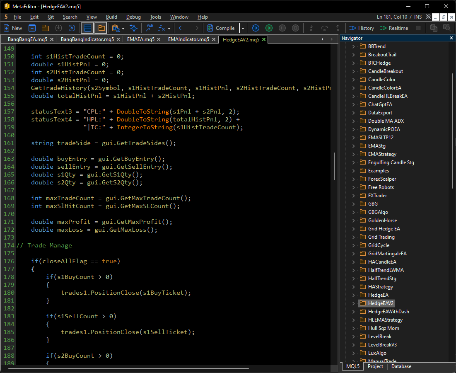Expand the LuxAlgo folder
The height and width of the screenshot is (373, 456).
click(x=353, y=353)
